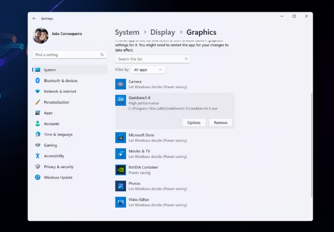Select the Video Editor entry name
334x232 pixels.
click(139, 200)
